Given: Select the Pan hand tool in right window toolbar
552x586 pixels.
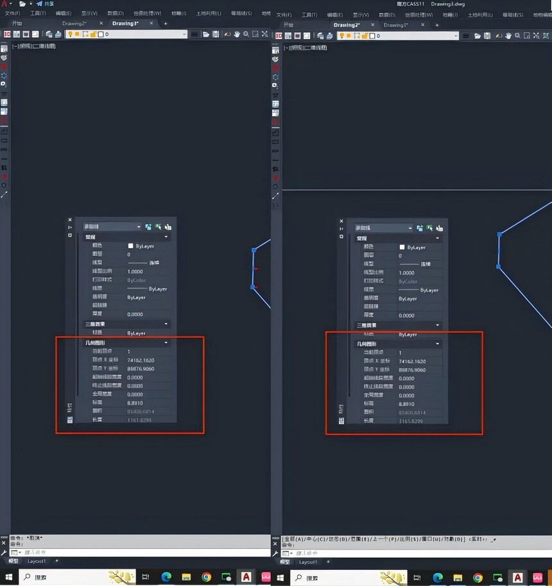Looking at the screenshot, I should [508, 36].
